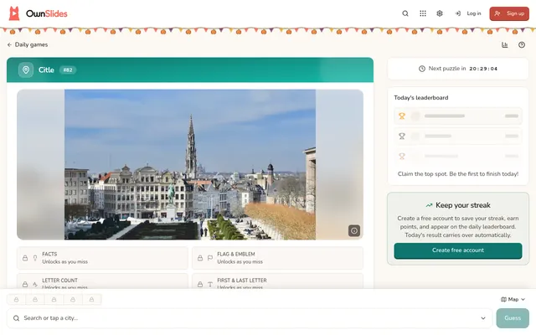
Task: Click Create free account button
Action: click(x=458, y=250)
